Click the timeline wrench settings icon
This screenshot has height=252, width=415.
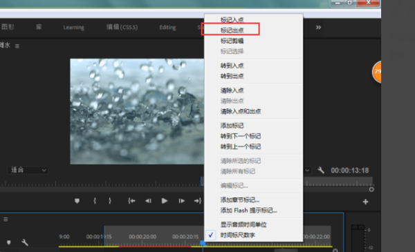[x=25, y=242]
